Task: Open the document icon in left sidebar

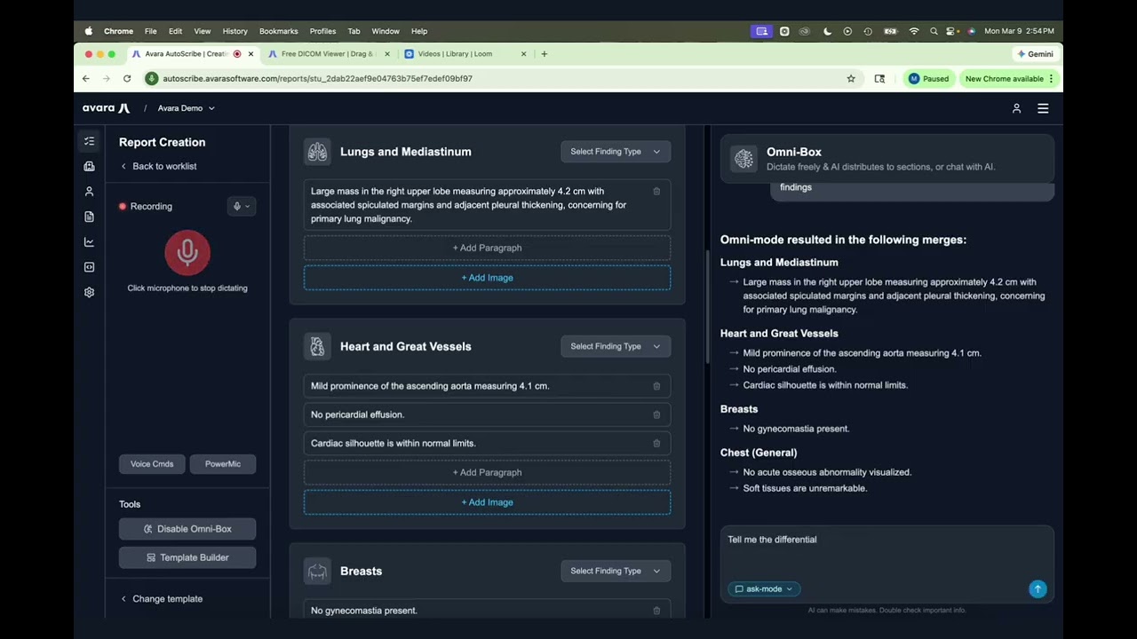Action: [89, 217]
